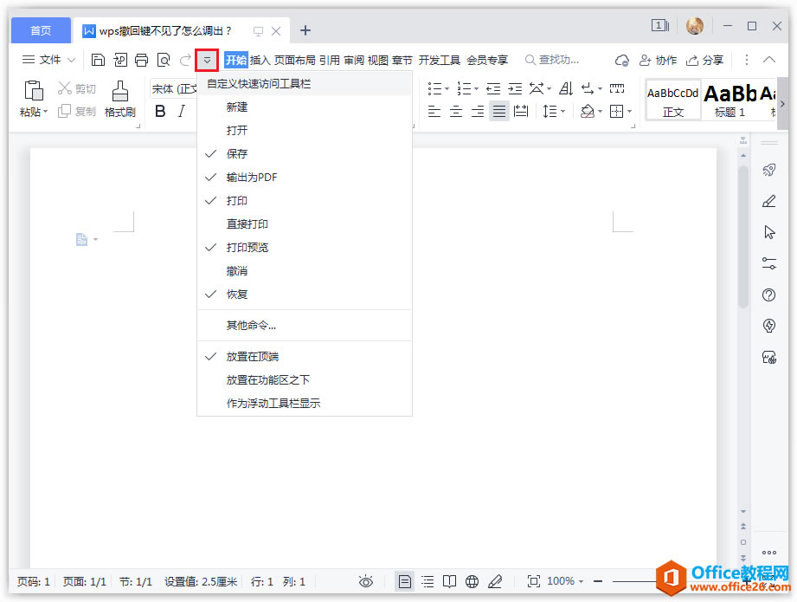Toggle Italic formatting button

182,111
